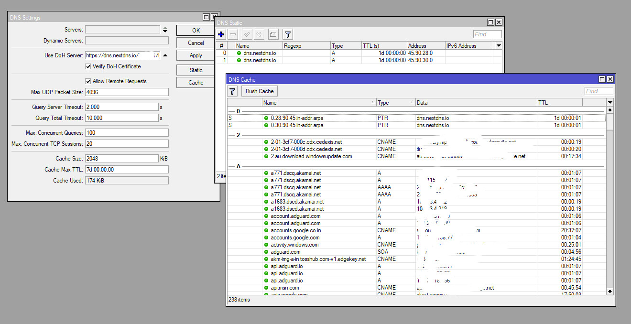Collapse the Use DoH Server field arrow
This screenshot has height=324, width=631.
tap(165, 55)
